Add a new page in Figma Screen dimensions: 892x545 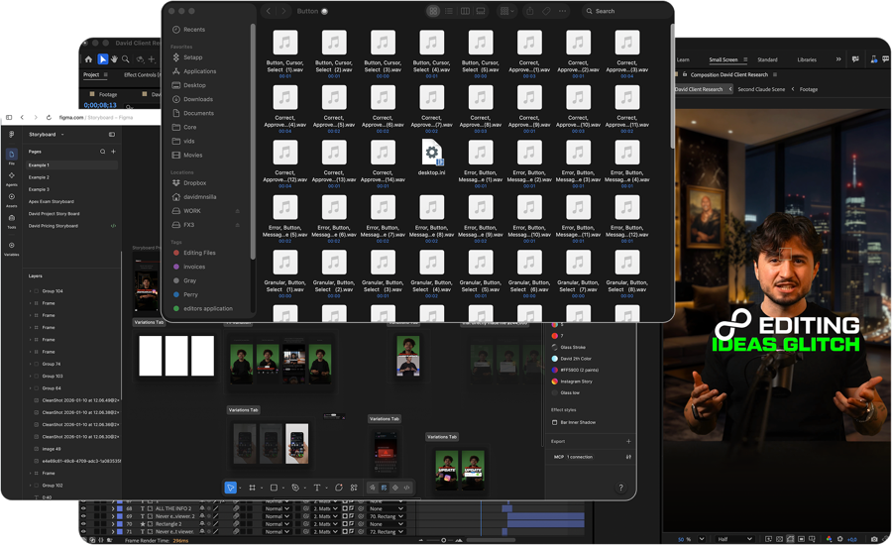click(113, 152)
